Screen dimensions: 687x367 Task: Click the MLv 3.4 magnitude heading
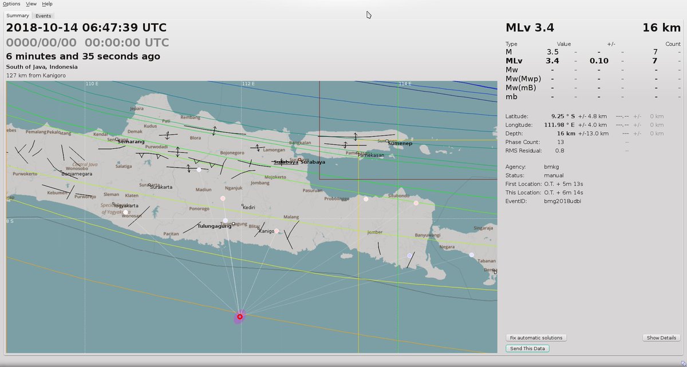tap(530, 27)
